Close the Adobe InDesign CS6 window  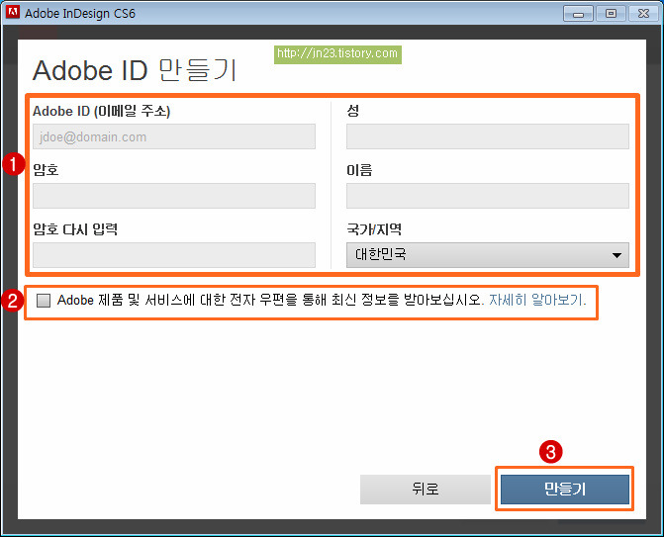click(643, 14)
